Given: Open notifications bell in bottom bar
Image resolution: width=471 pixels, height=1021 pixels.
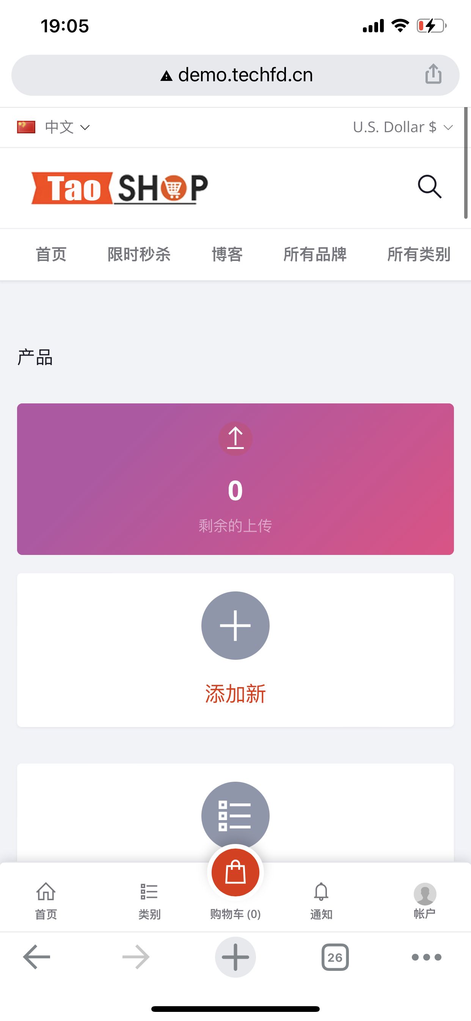Looking at the screenshot, I should pyautogui.click(x=321, y=900).
